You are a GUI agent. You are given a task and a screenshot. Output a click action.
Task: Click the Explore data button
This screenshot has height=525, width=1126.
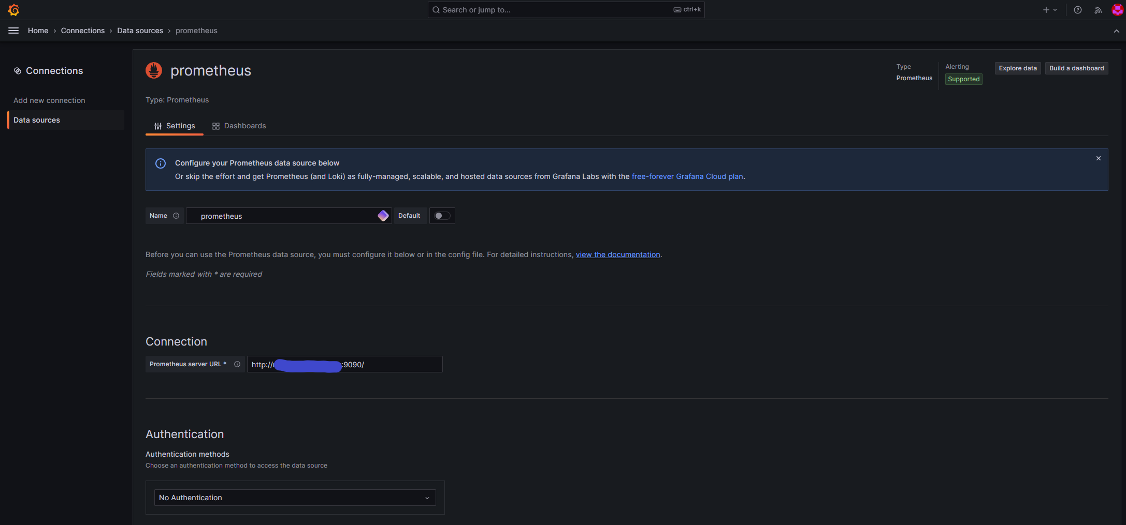tap(1017, 68)
